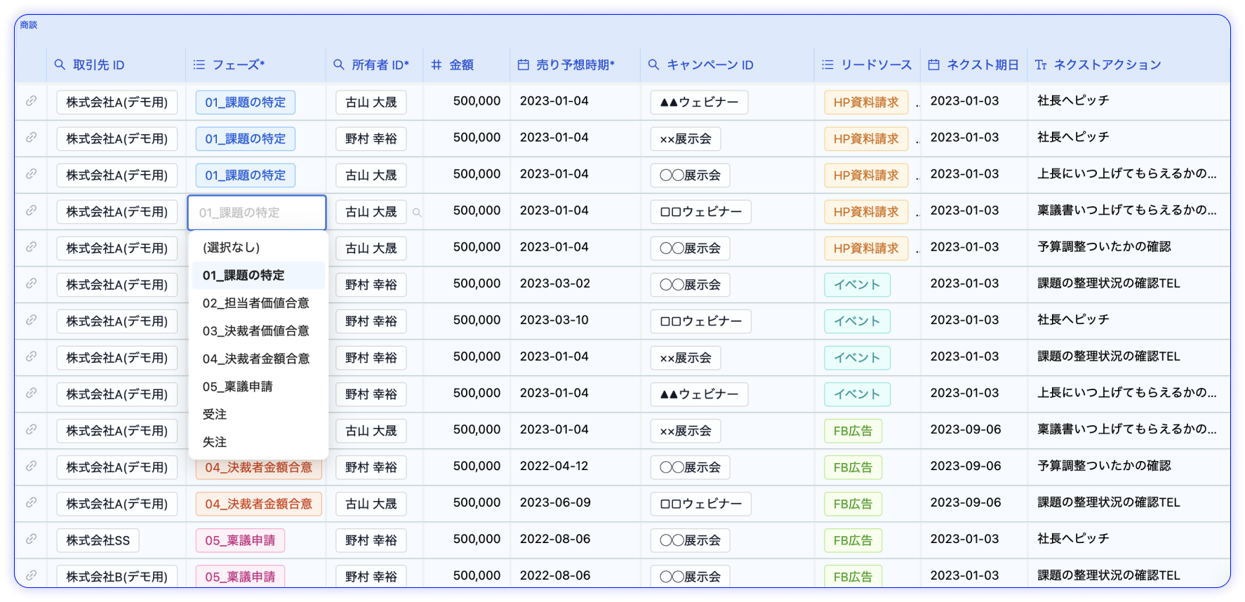The height and width of the screenshot is (602, 1245).
Task: Click link icon of the 株式会社B(デモ用) row
Action: 31,575
